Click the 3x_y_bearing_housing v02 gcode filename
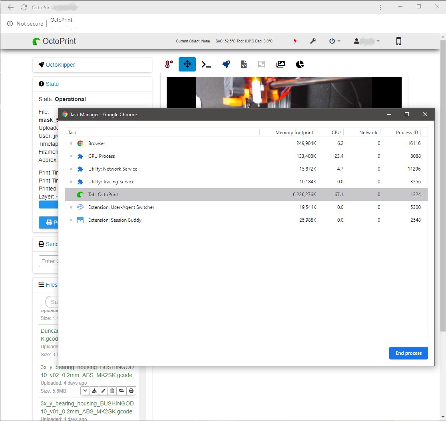The height and width of the screenshot is (421, 446). (87, 371)
